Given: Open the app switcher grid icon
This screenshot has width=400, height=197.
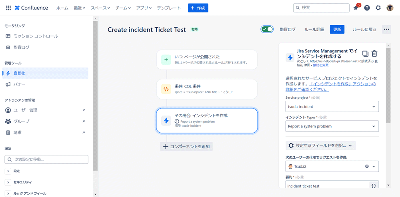Looking at the screenshot, I should point(8,8).
